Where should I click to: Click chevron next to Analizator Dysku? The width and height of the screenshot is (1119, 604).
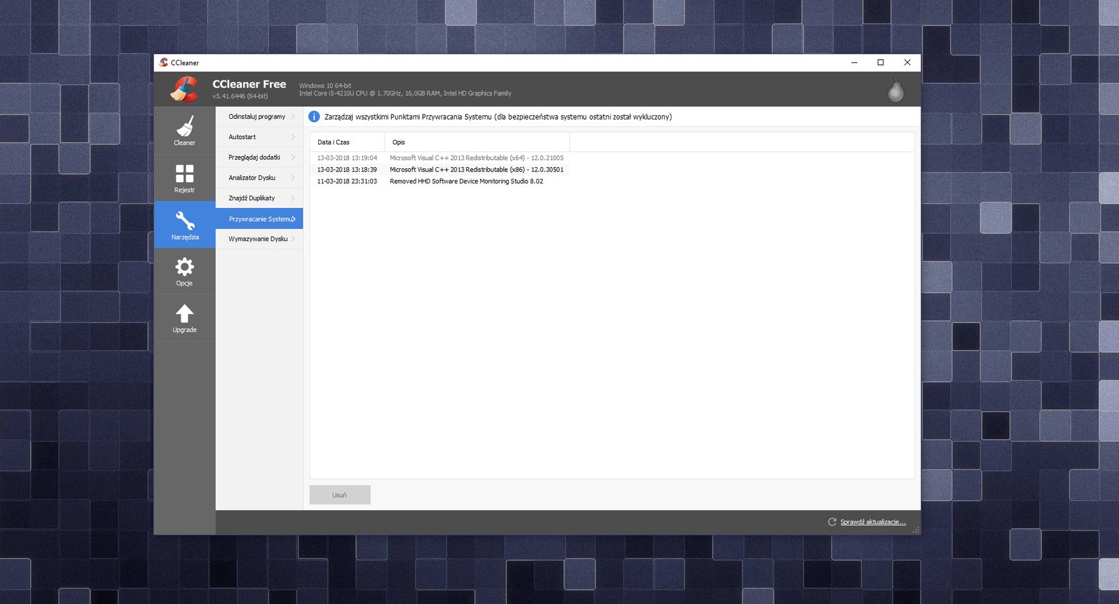[293, 177]
